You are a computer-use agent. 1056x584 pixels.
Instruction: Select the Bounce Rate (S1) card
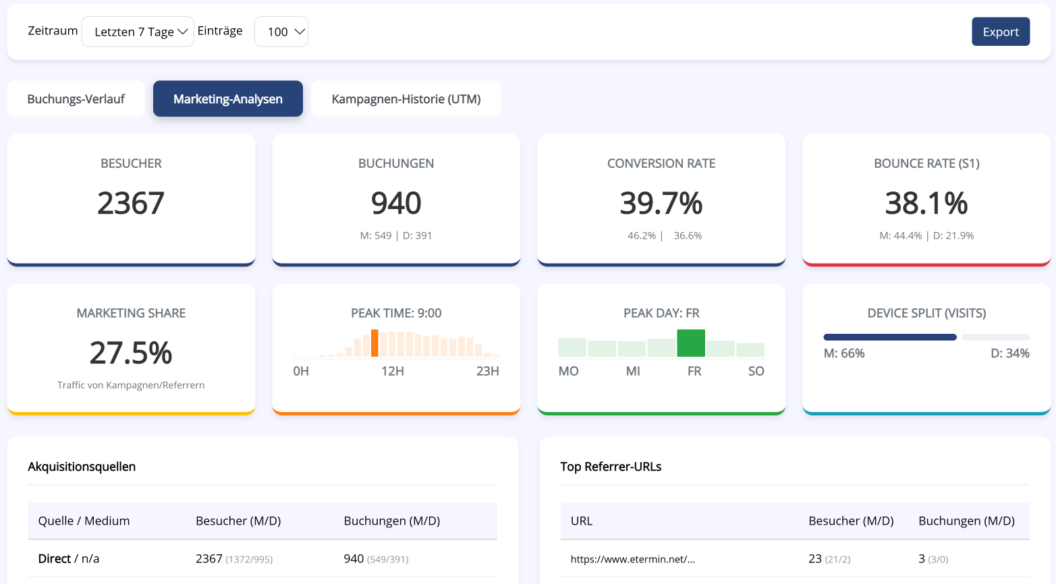(x=926, y=199)
